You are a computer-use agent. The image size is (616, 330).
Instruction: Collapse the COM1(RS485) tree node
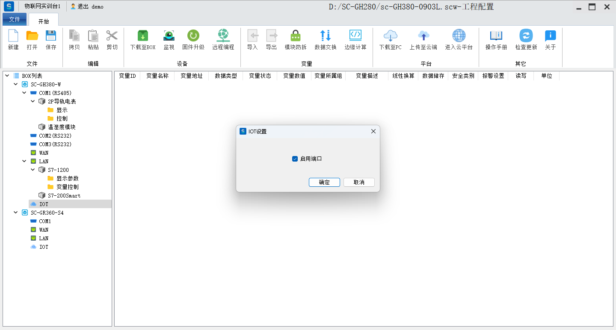(x=24, y=93)
